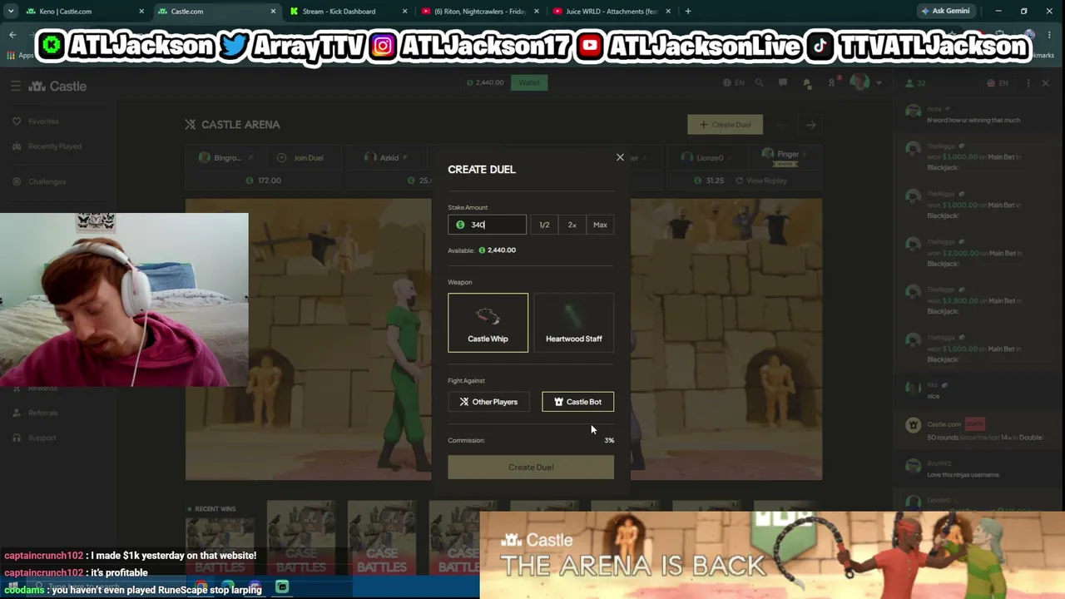Open the notifications bell icon
Image resolution: width=1065 pixels, height=599 pixels.
(807, 83)
